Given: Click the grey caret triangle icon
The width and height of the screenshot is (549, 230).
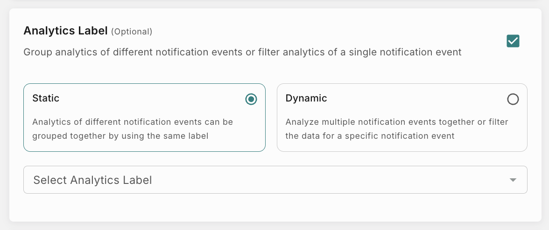Looking at the screenshot, I should (x=513, y=180).
